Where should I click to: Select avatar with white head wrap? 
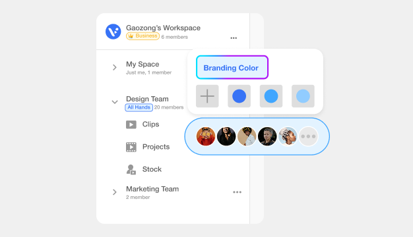tap(288, 136)
